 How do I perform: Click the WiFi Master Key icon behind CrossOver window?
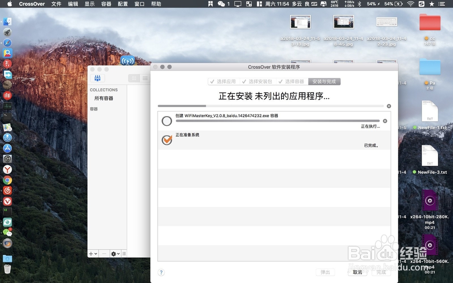click(127, 60)
